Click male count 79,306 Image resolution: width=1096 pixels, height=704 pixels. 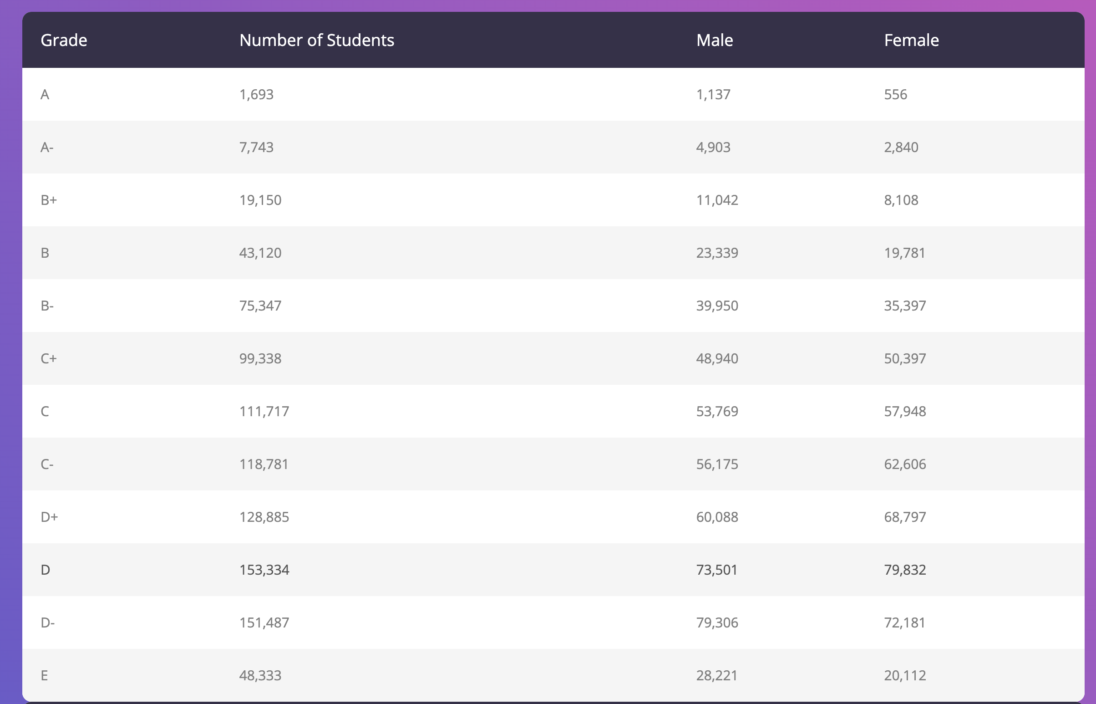[x=717, y=622]
